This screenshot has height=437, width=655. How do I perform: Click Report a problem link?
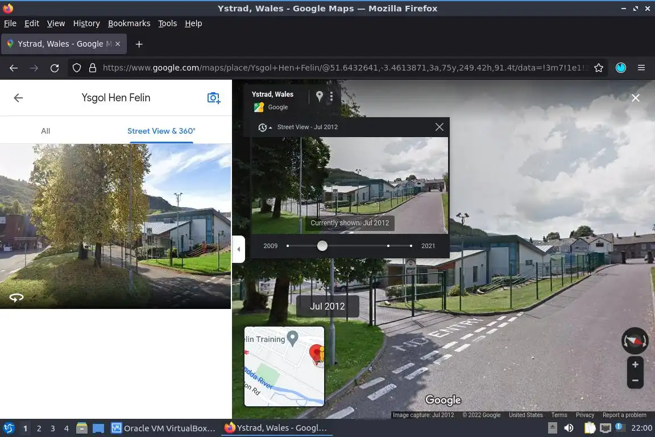(624, 415)
